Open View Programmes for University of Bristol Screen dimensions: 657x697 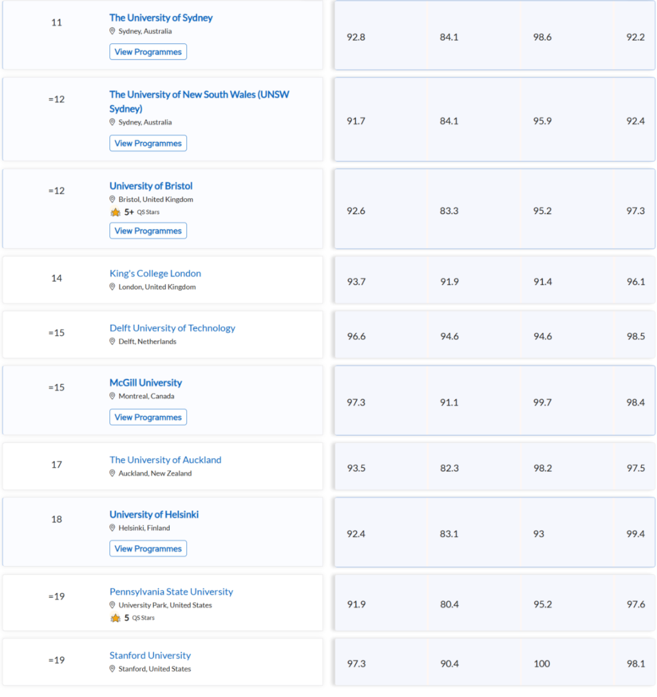pyautogui.click(x=148, y=231)
